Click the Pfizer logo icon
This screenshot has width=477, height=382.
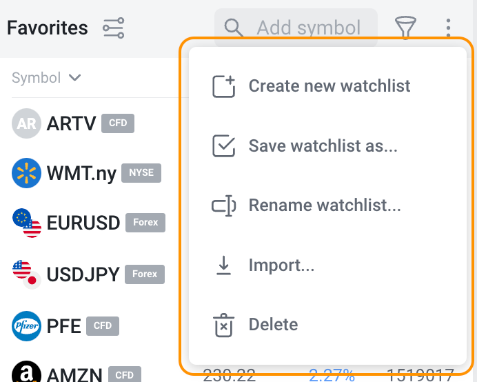pos(27,326)
